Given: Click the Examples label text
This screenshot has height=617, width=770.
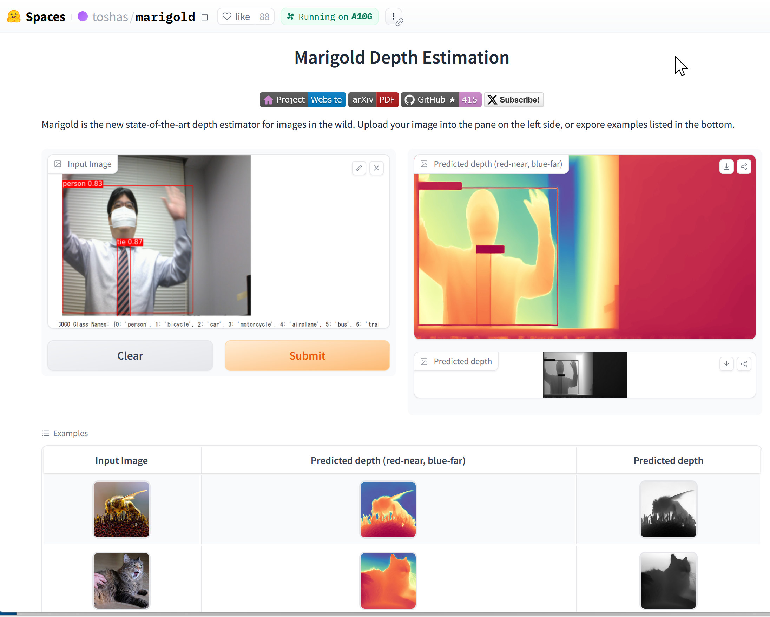Looking at the screenshot, I should tap(70, 433).
